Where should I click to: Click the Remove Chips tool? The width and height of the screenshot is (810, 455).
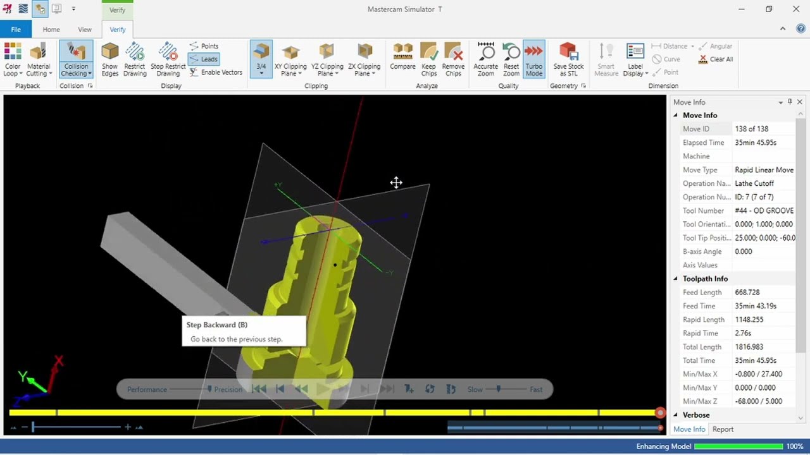pos(453,60)
